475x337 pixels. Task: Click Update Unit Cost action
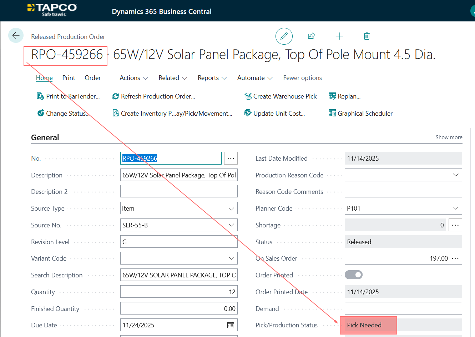click(x=275, y=114)
